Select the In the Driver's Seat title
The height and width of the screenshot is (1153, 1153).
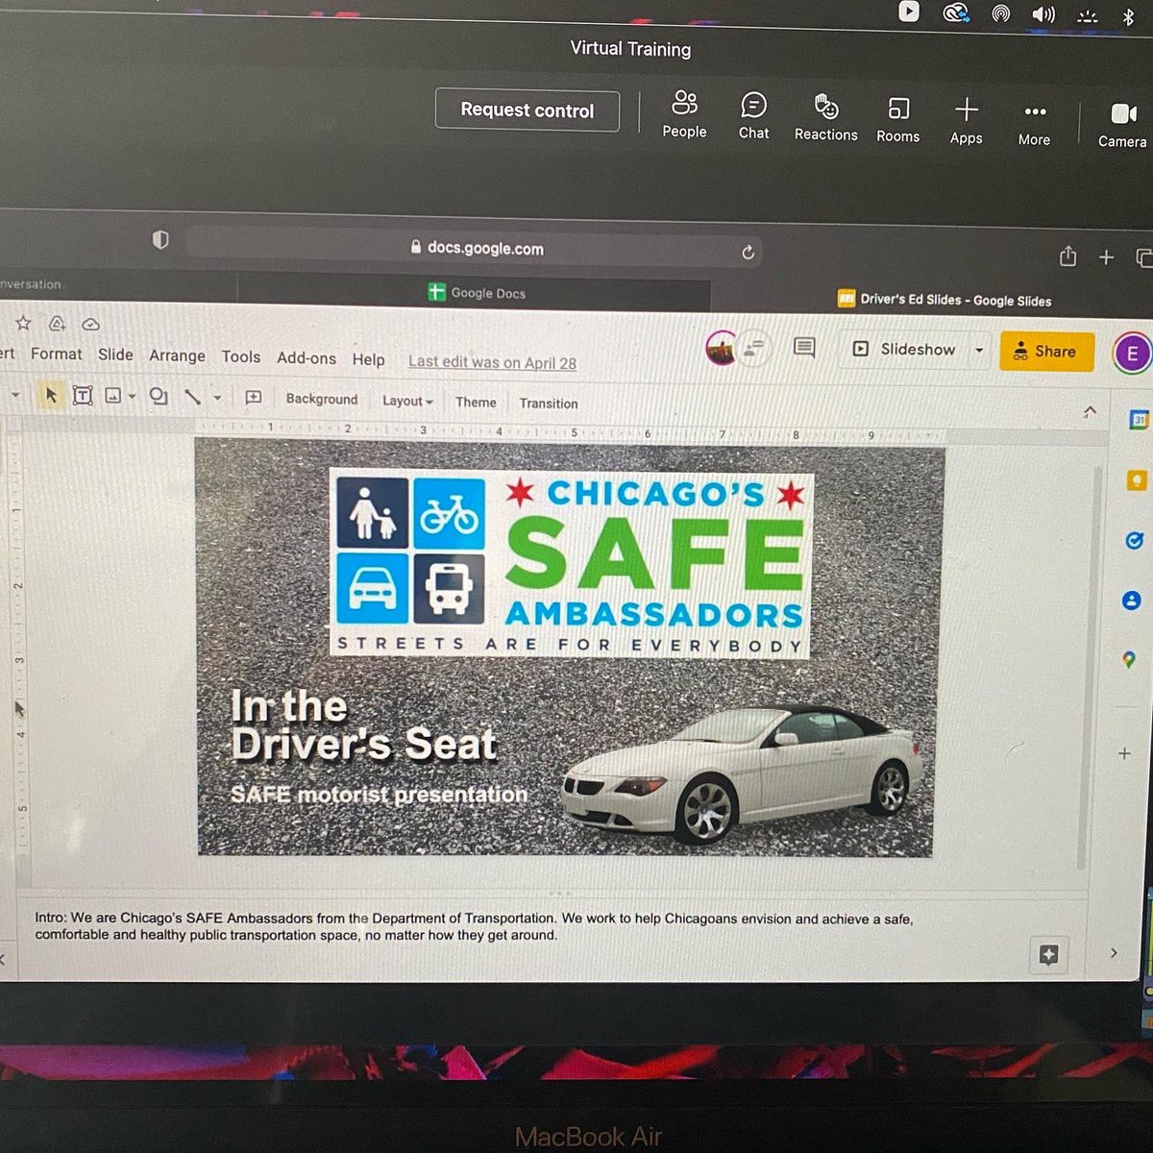[x=363, y=726]
